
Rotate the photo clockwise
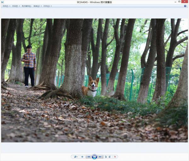point(110,157)
